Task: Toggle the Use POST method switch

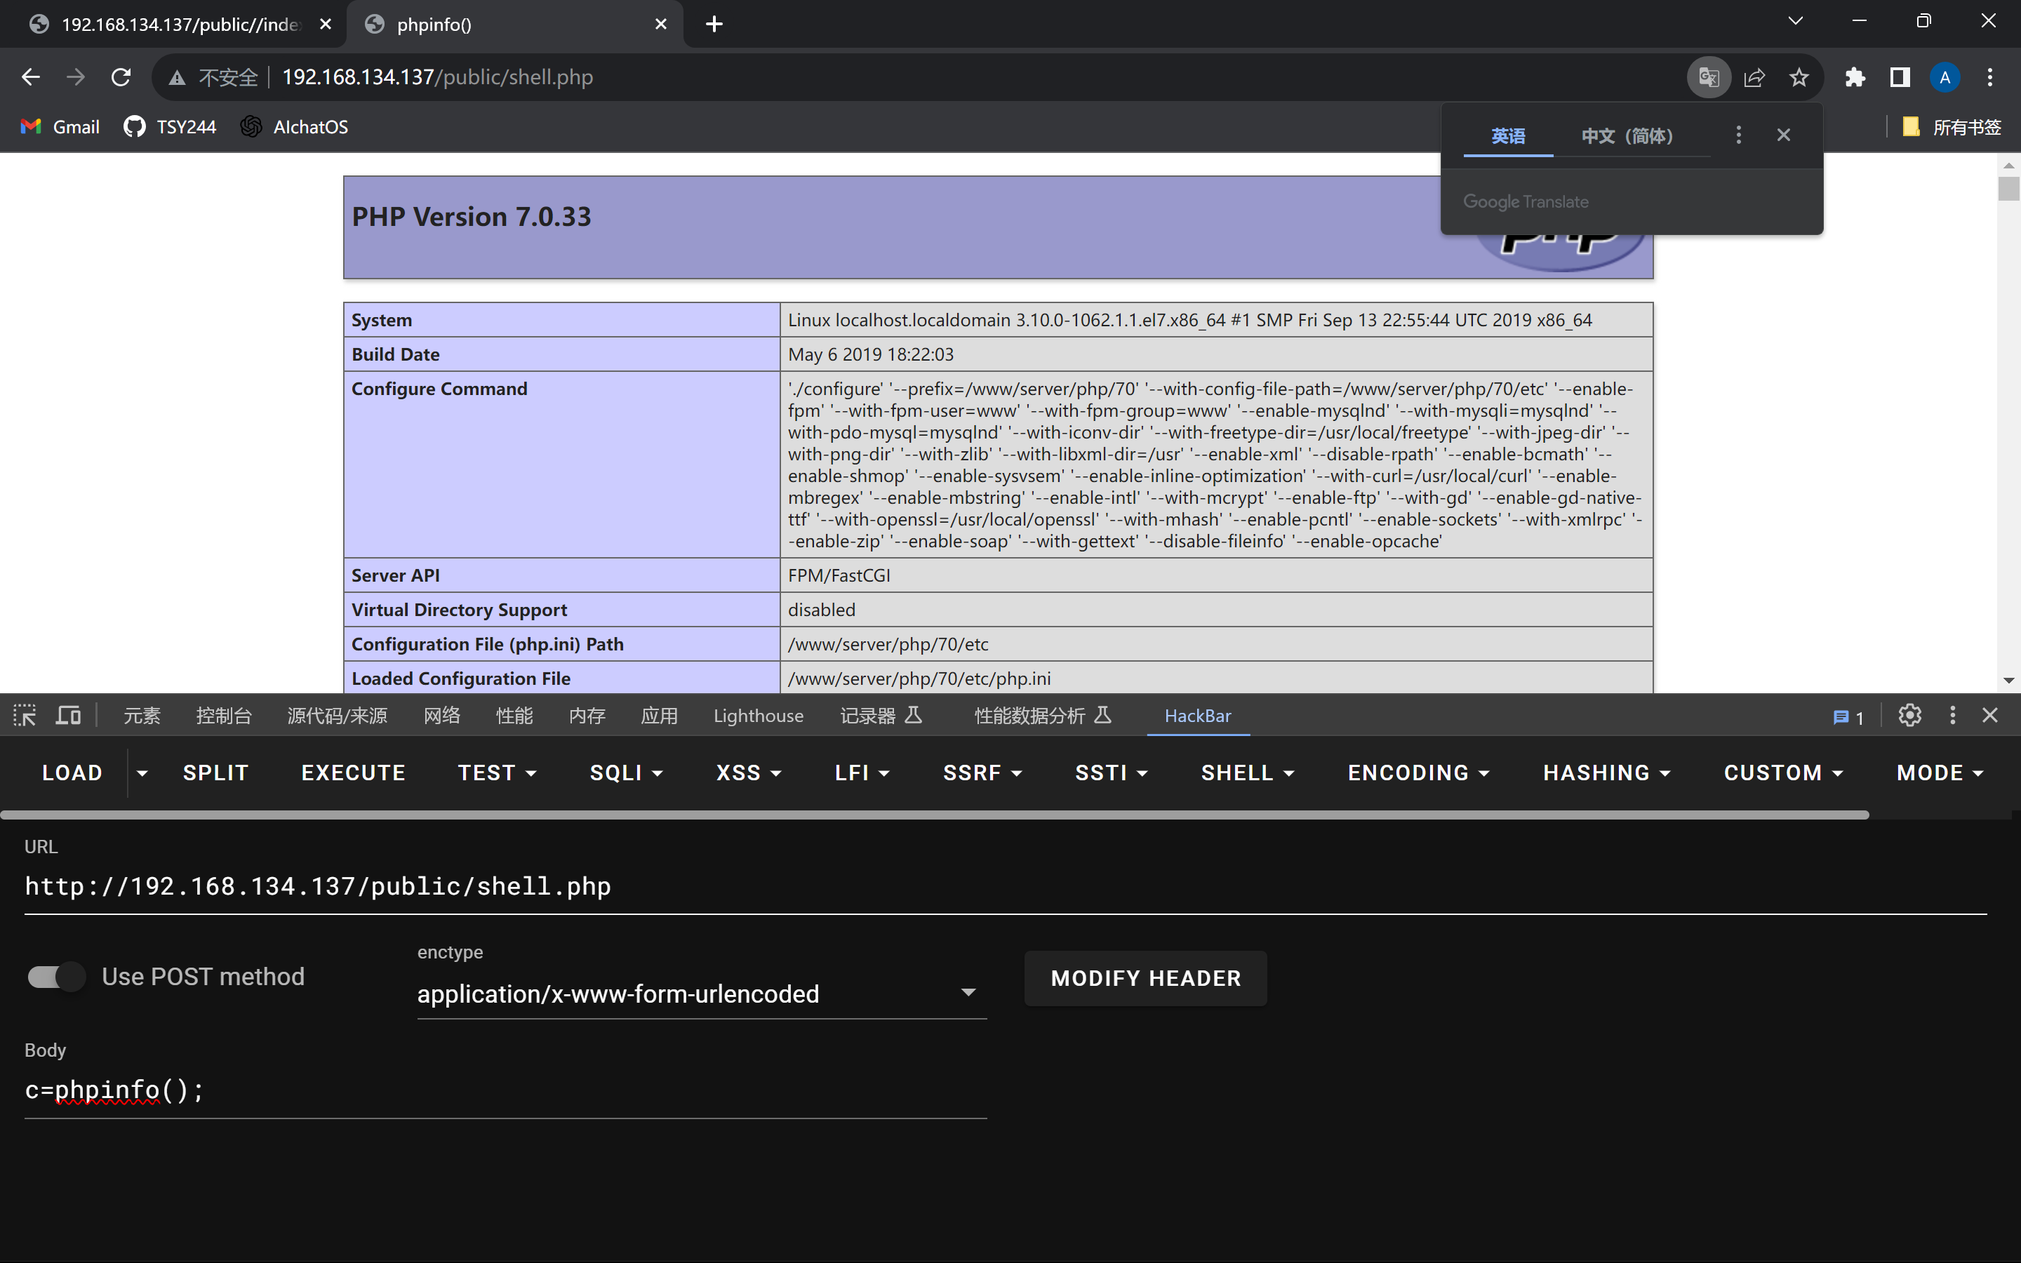Action: [x=56, y=977]
